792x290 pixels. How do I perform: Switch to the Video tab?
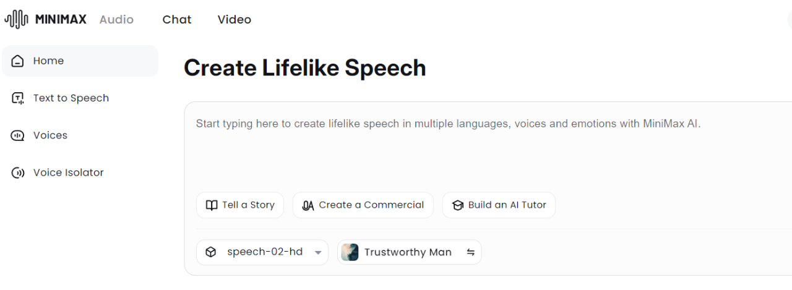pos(235,19)
